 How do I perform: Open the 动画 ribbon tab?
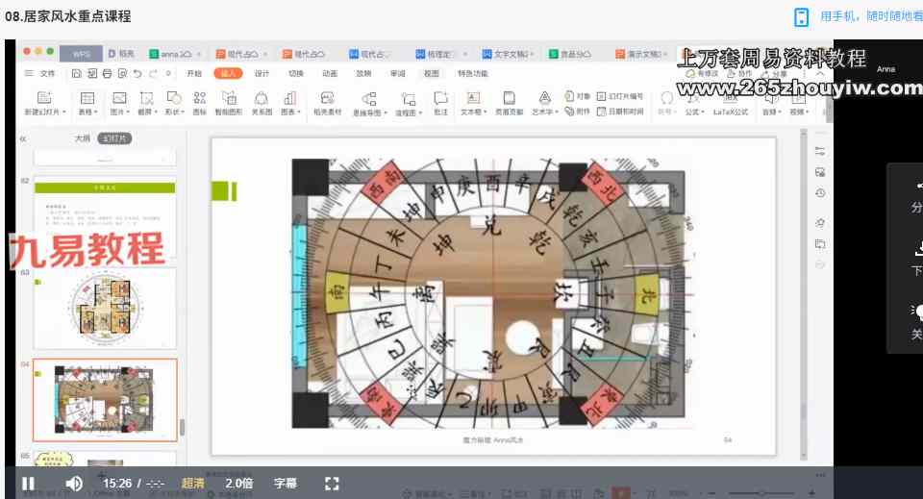(330, 73)
